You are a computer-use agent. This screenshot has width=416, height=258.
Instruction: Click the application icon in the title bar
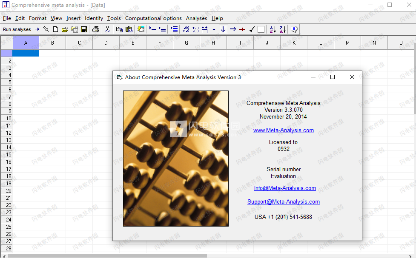click(x=6, y=5)
